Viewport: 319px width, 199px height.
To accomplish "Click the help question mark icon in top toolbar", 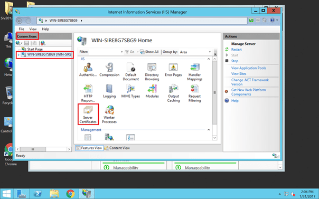I will 273,20.
